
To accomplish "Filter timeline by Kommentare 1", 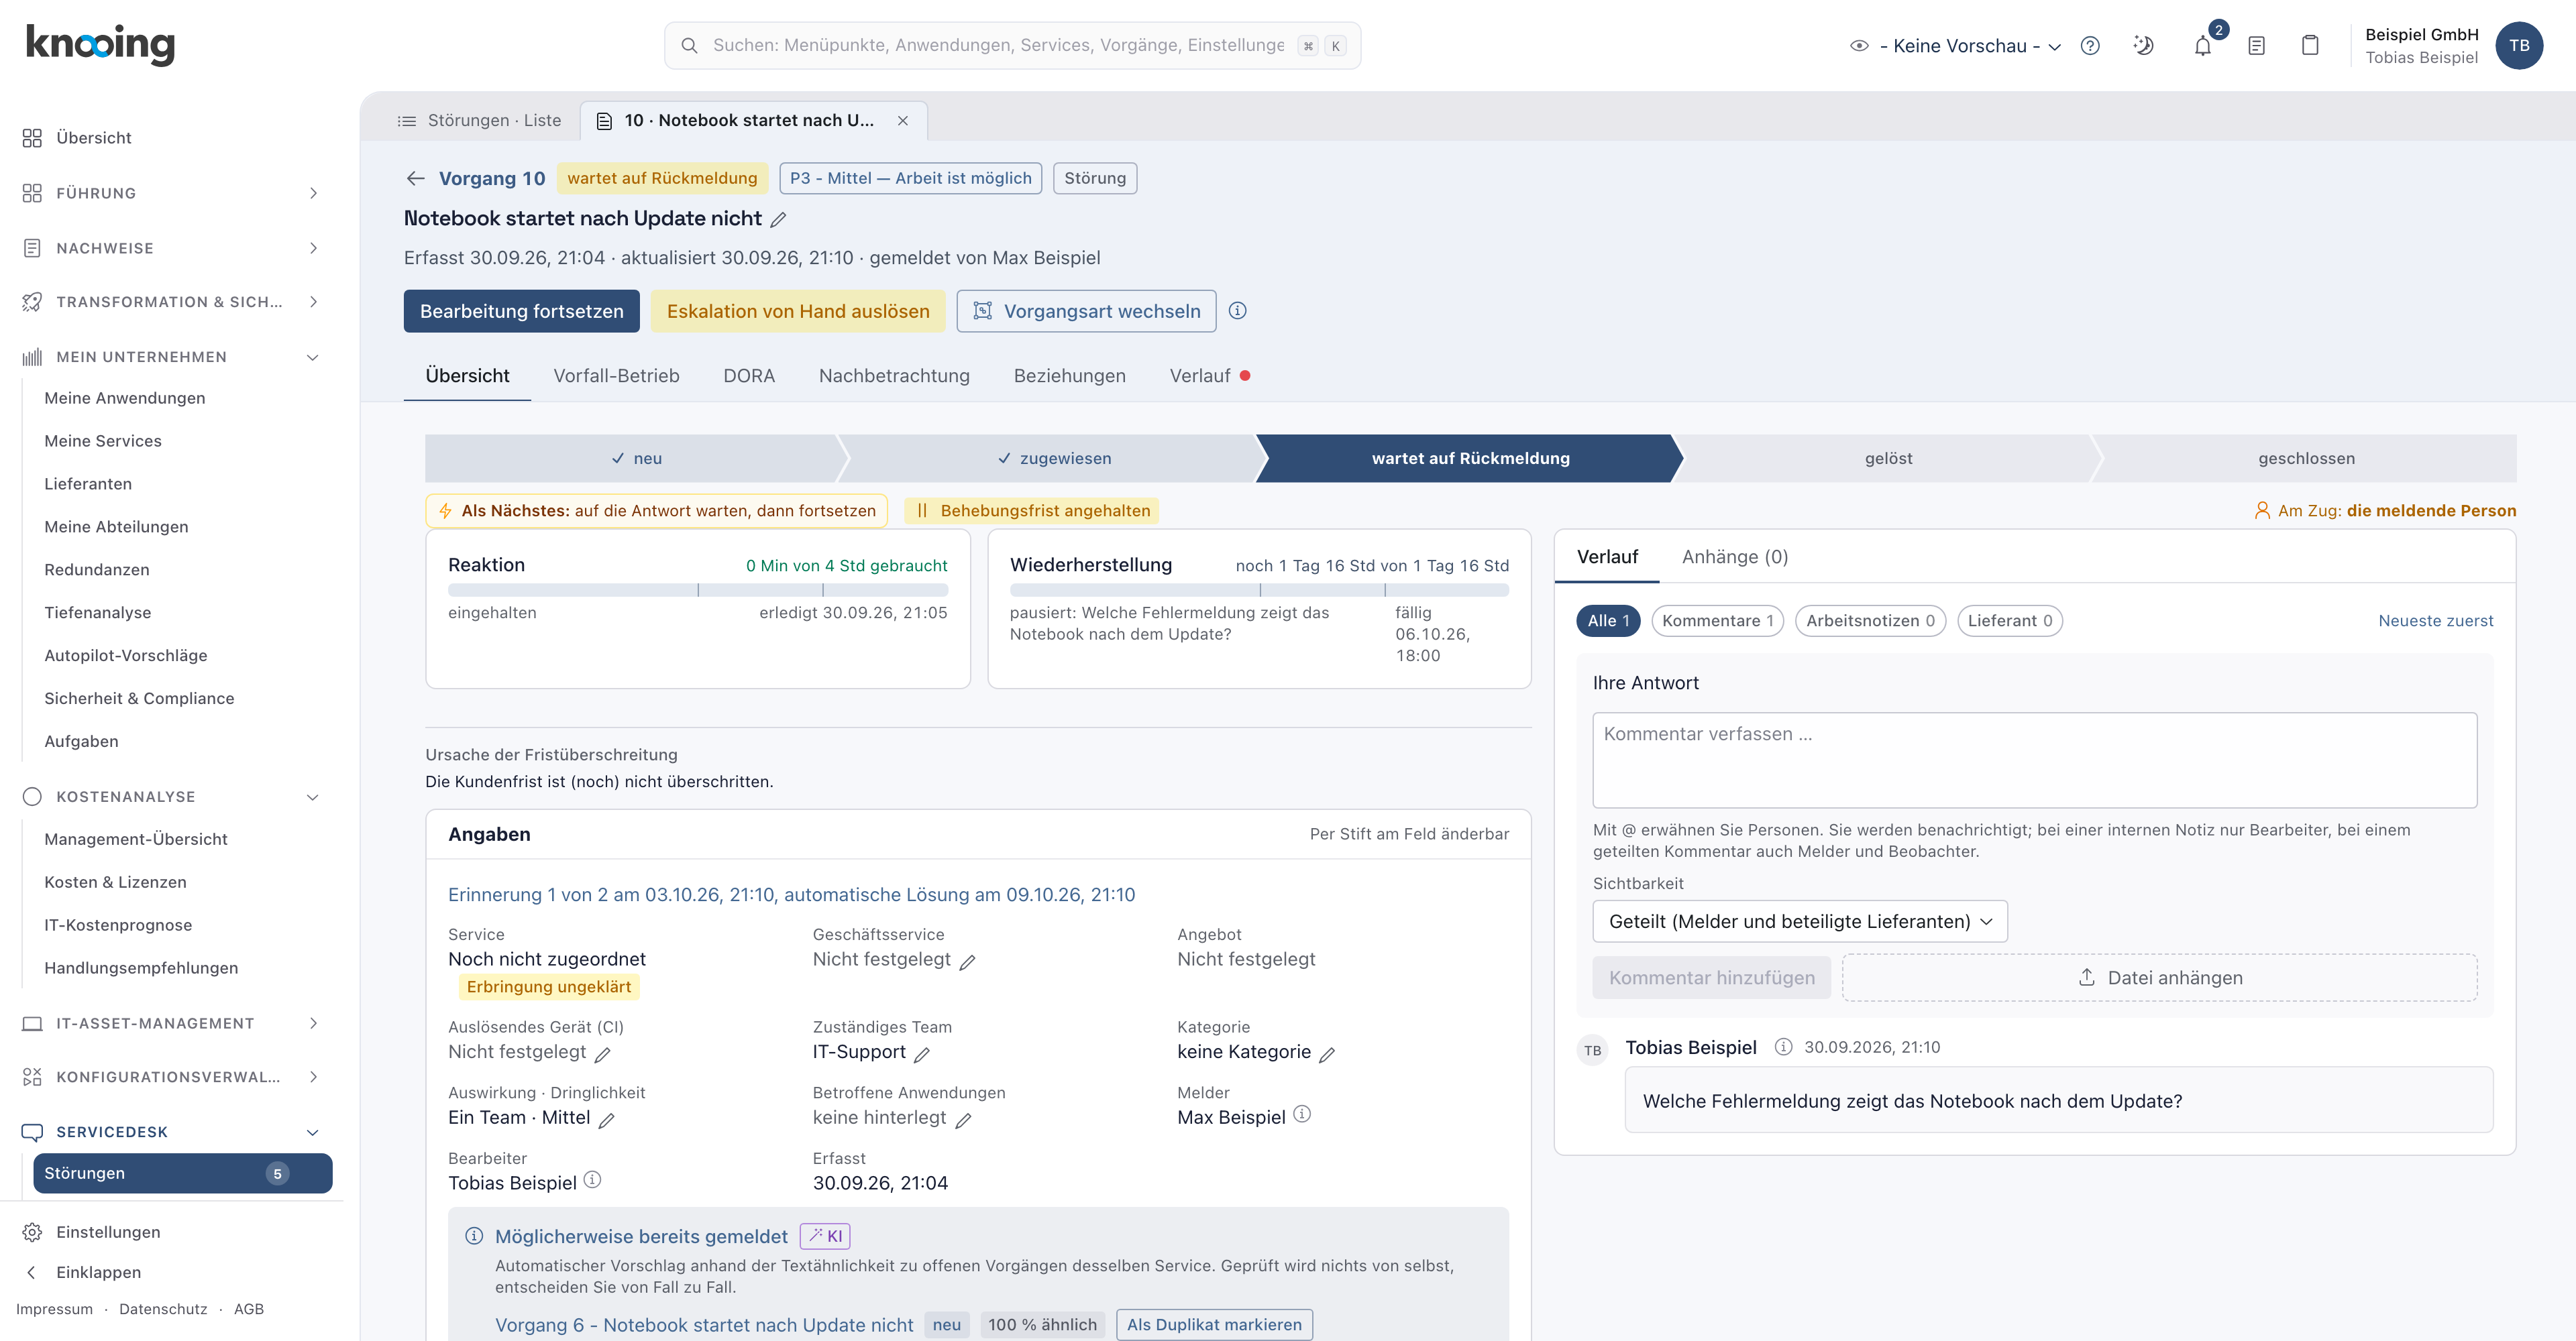I will 1717,620.
